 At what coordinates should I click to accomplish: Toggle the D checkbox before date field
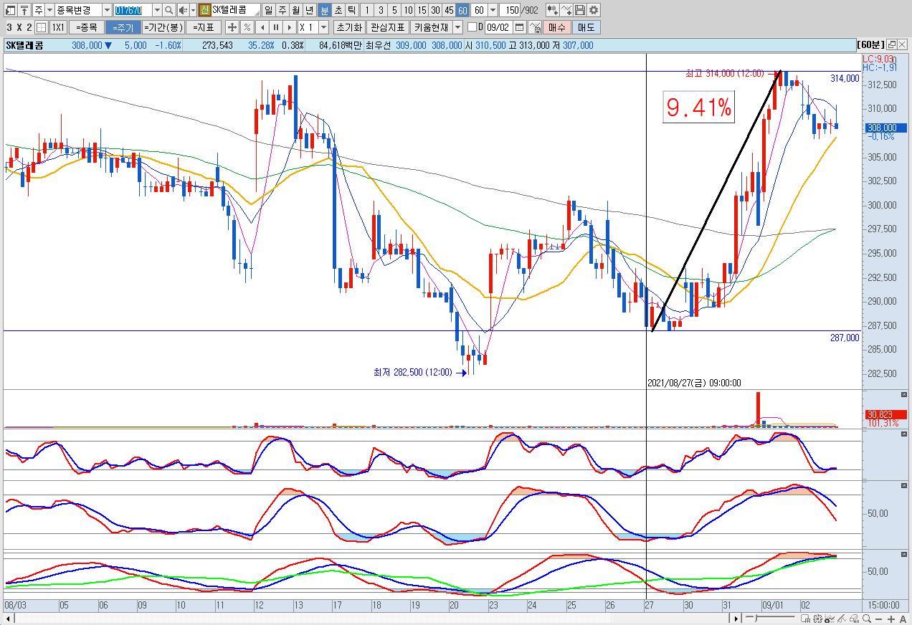472,27
